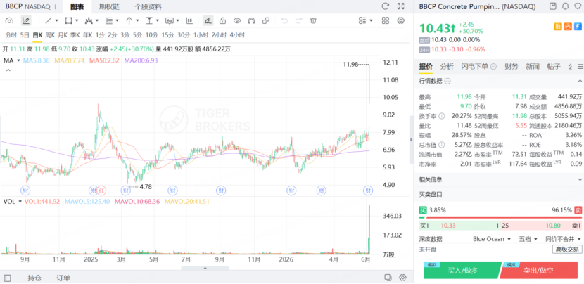Select the rectangle shape tool
The height and width of the screenshot is (284, 584).
tap(68, 20)
